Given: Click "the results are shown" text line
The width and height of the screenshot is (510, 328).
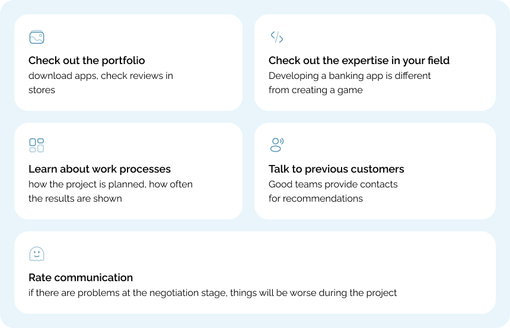Looking at the screenshot, I should (x=75, y=199).
